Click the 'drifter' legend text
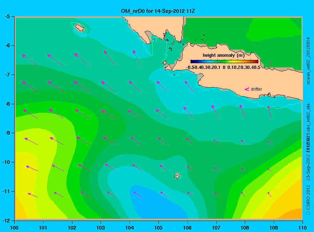Viewport: 314px width, 232px height. point(256,89)
